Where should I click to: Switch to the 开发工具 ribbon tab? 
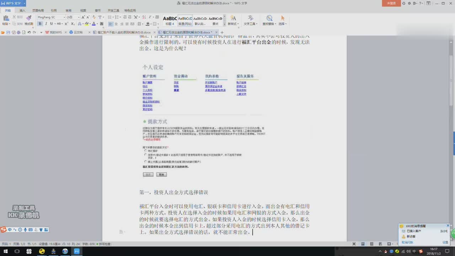click(x=113, y=11)
